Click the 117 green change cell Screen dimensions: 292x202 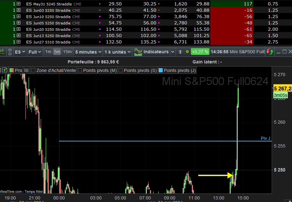pyautogui.click(x=232, y=4)
